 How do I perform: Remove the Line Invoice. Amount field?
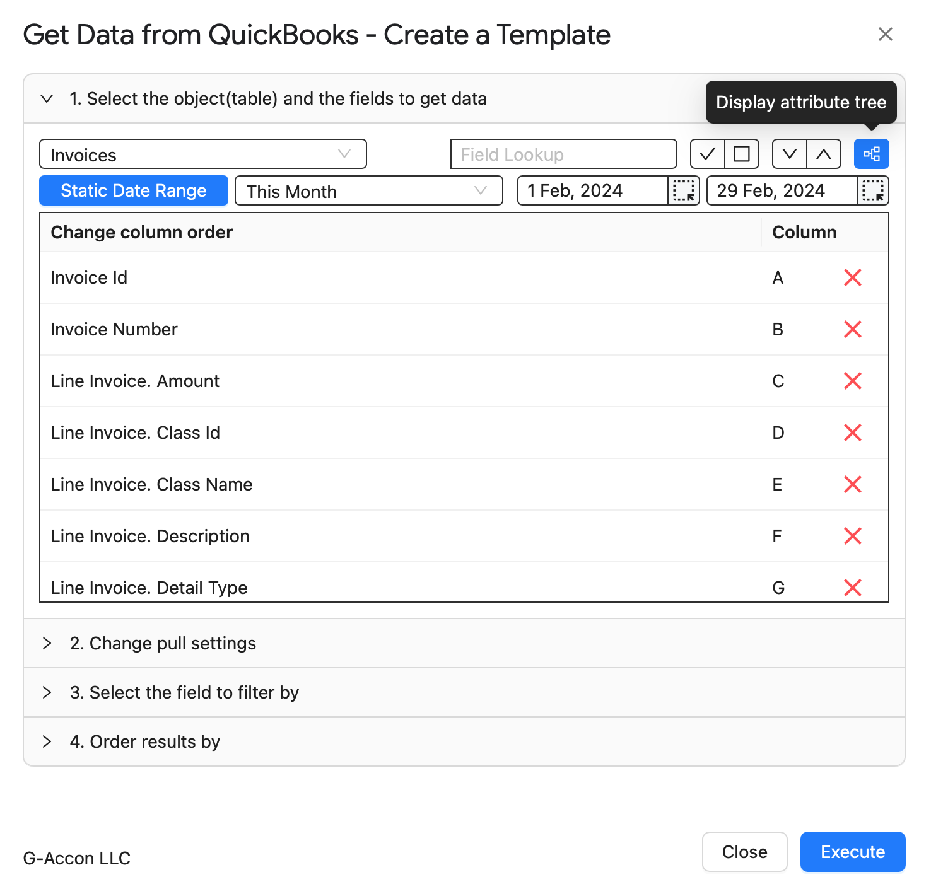pos(852,381)
